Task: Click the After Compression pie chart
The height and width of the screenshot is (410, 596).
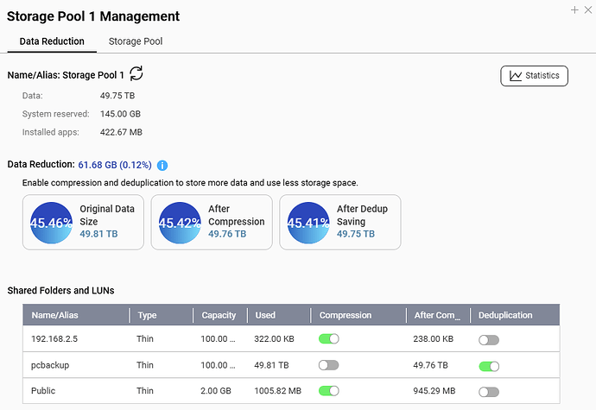Action: [181, 222]
